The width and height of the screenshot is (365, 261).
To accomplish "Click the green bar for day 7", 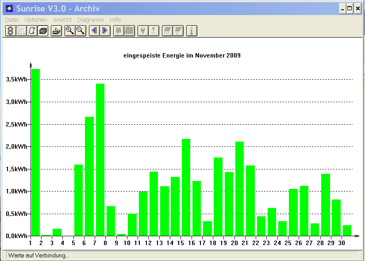I will coord(100,160).
